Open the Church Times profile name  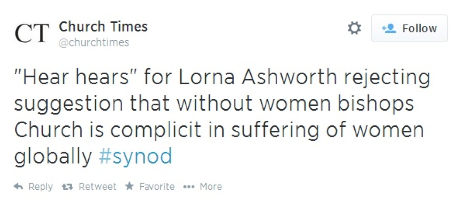click(x=103, y=27)
